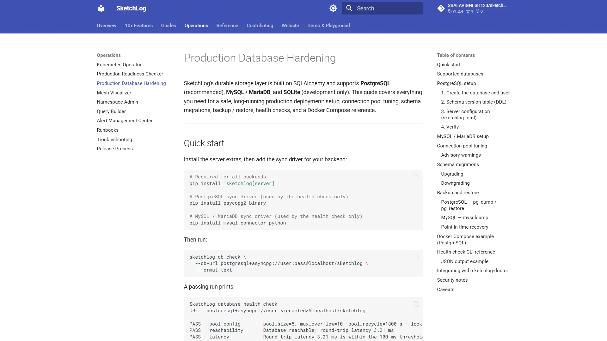Go to Point-in-time recovery section

coord(464,227)
